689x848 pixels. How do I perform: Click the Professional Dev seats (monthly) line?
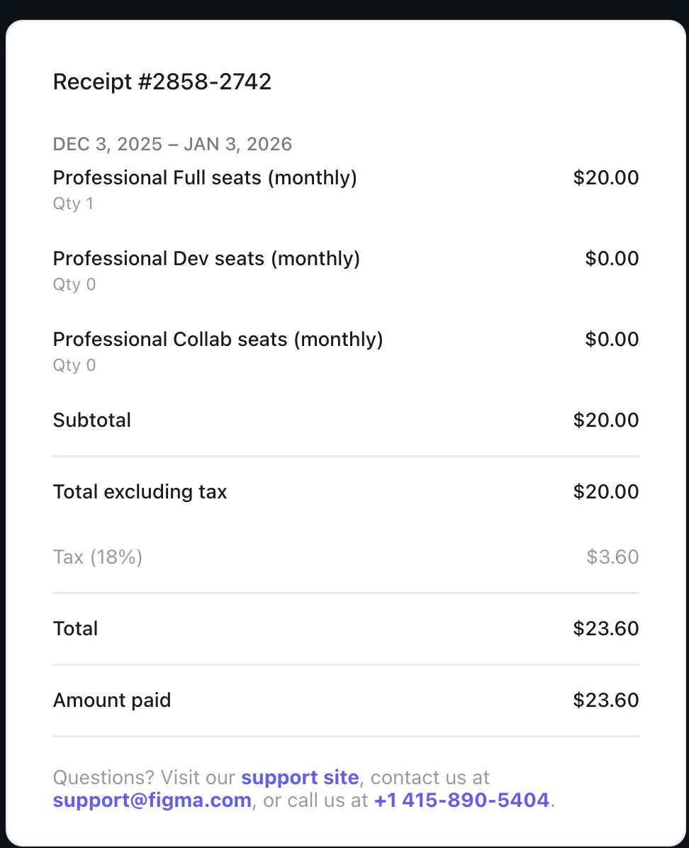click(x=206, y=259)
